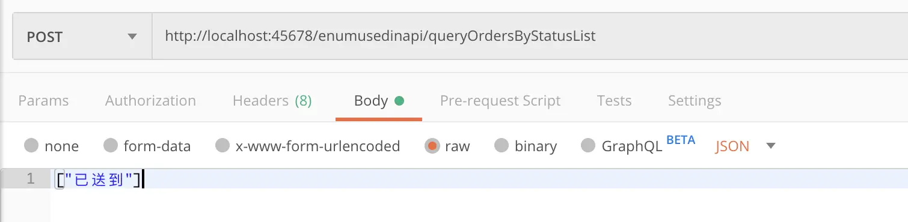Switch to the Params tab
This screenshot has width=908, height=222.
click(43, 101)
